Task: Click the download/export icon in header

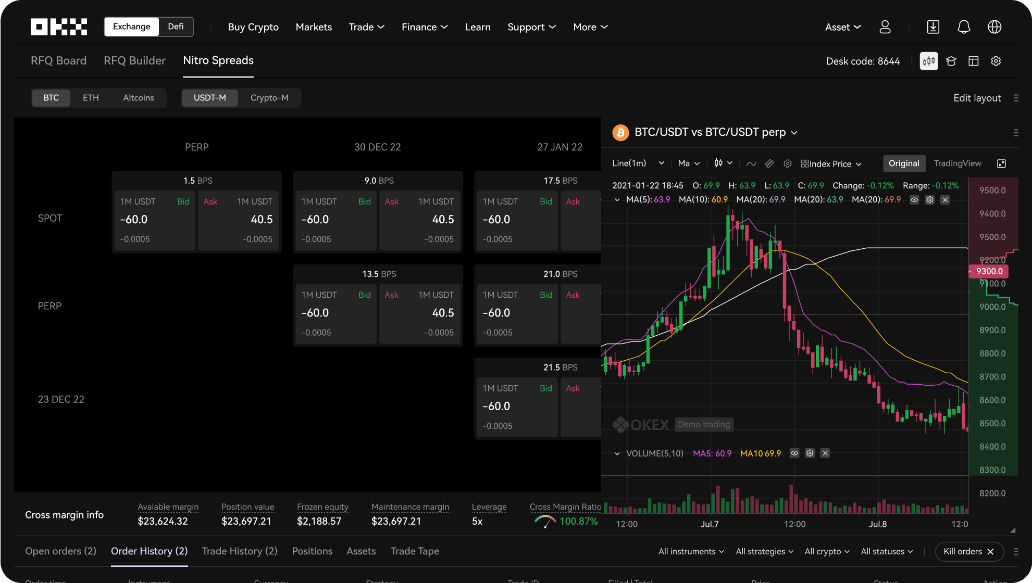Action: pos(933,27)
